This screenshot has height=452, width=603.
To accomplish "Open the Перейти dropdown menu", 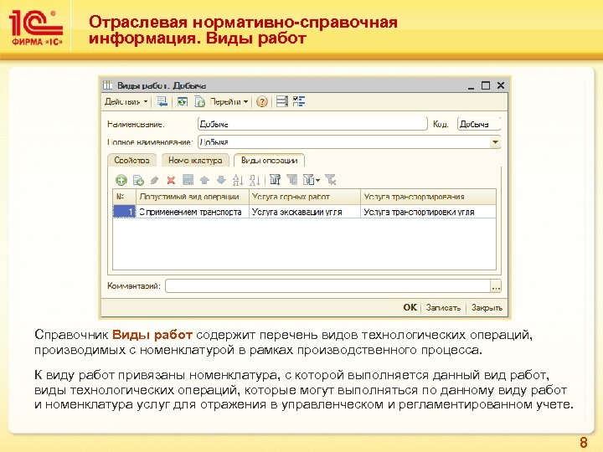I will [229, 102].
